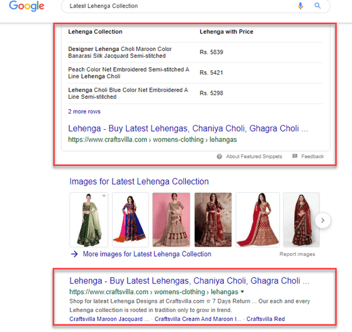Click Report images
Viewport: 352px width, 332px height.
pos(297,254)
